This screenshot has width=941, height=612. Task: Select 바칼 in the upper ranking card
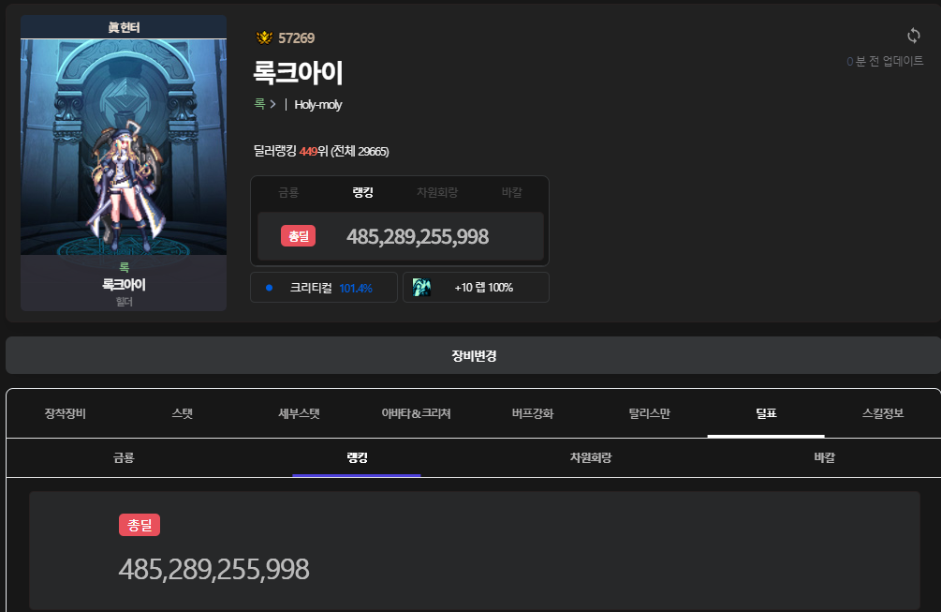click(511, 193)
